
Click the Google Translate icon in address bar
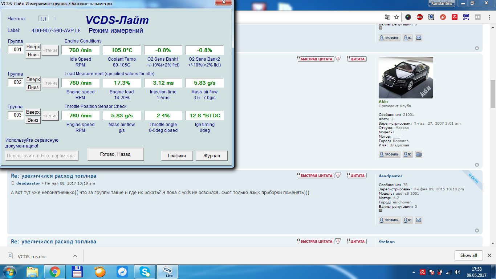tap(387, 17)
